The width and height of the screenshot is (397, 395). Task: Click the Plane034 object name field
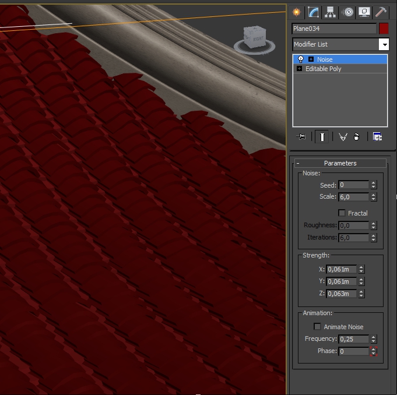334,29
